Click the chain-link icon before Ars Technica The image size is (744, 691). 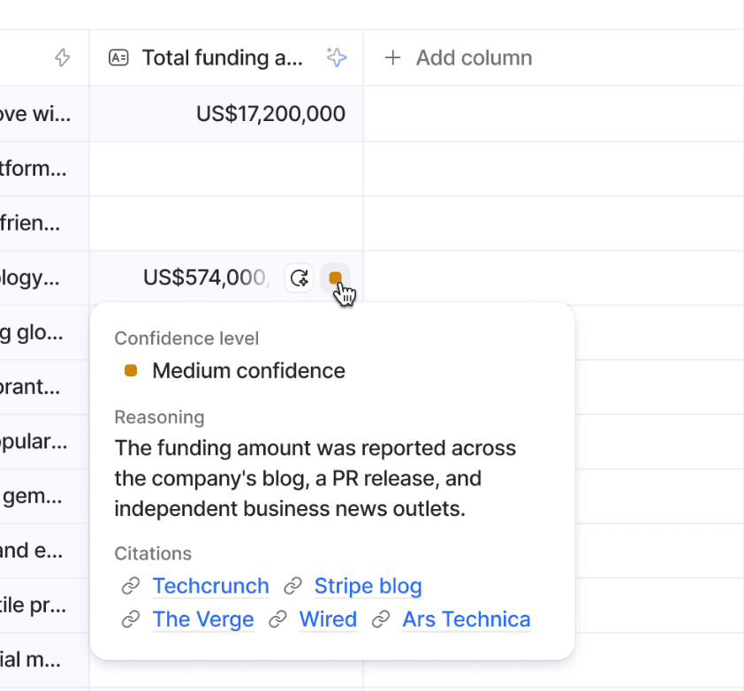(381, 619)
